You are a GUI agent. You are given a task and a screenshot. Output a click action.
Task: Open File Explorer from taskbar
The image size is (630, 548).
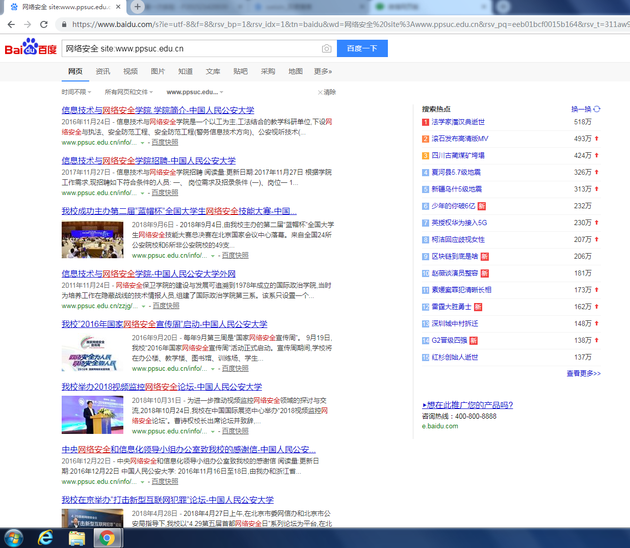(x=77, y=538)
